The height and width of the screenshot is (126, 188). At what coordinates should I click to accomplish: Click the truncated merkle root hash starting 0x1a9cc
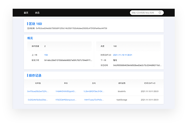[x=68, y=60]
